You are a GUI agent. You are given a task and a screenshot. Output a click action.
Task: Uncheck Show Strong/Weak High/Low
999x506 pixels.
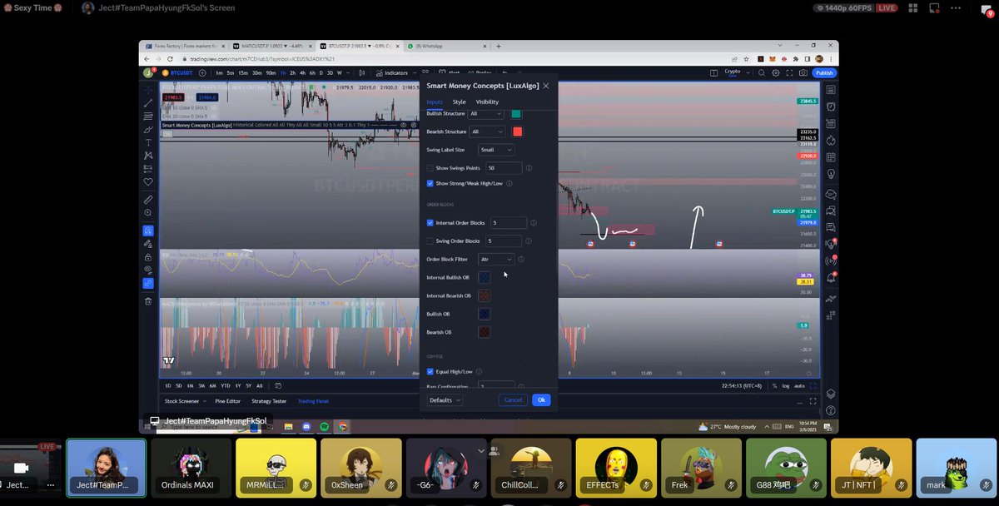(x=430, y=183)
